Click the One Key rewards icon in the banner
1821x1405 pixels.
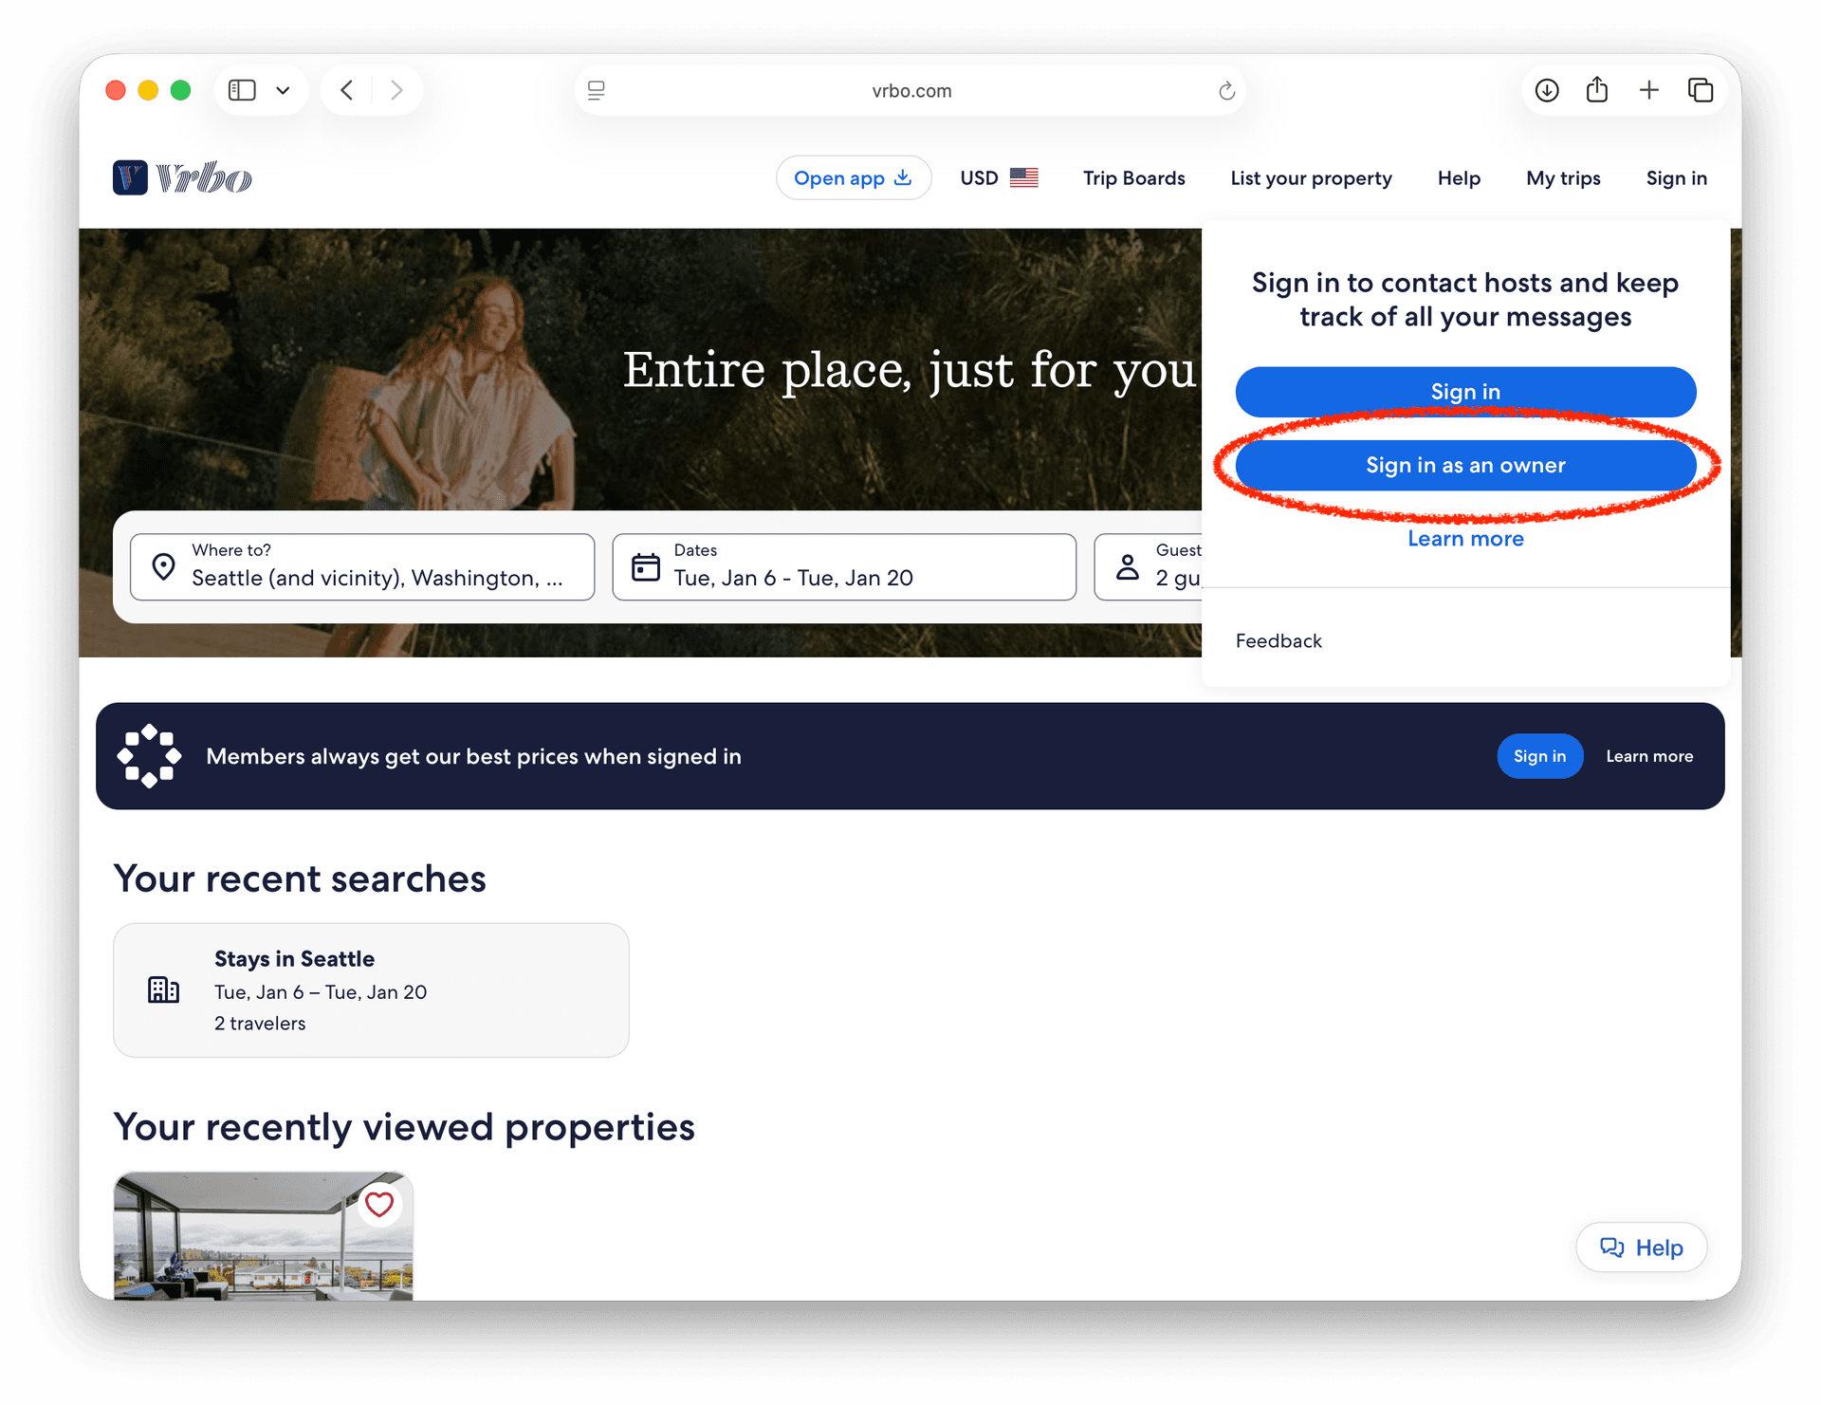coord(149,756)
